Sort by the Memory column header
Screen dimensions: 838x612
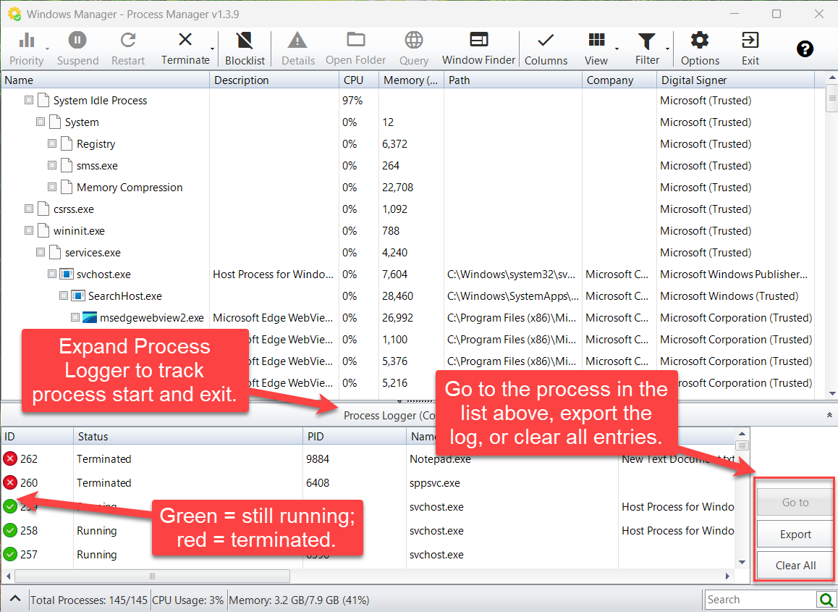click(x=412, y=80)
